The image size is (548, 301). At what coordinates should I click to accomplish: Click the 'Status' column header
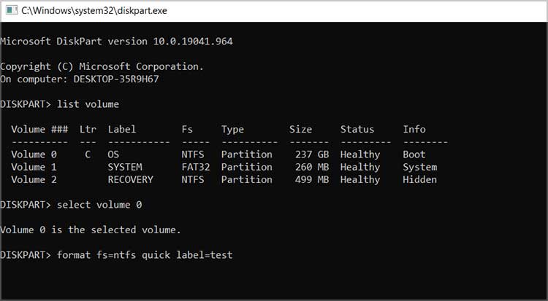click(357, 129)
